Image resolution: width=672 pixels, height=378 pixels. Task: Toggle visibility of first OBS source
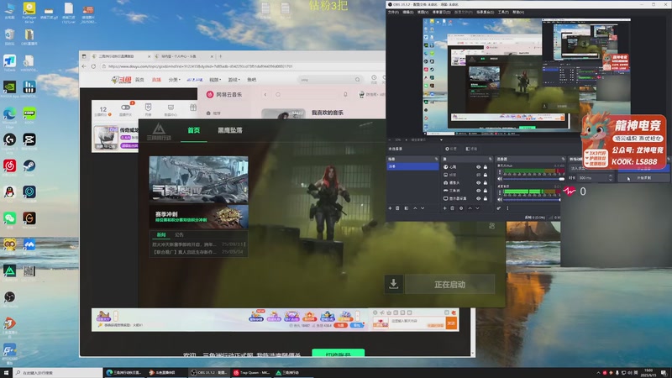(x=478, y=167)
